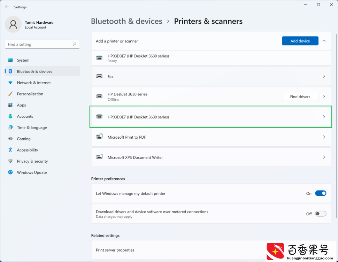Go to Windows Update page
The height and width of the screenshot is (262, 338).
[x=42, y=172]
